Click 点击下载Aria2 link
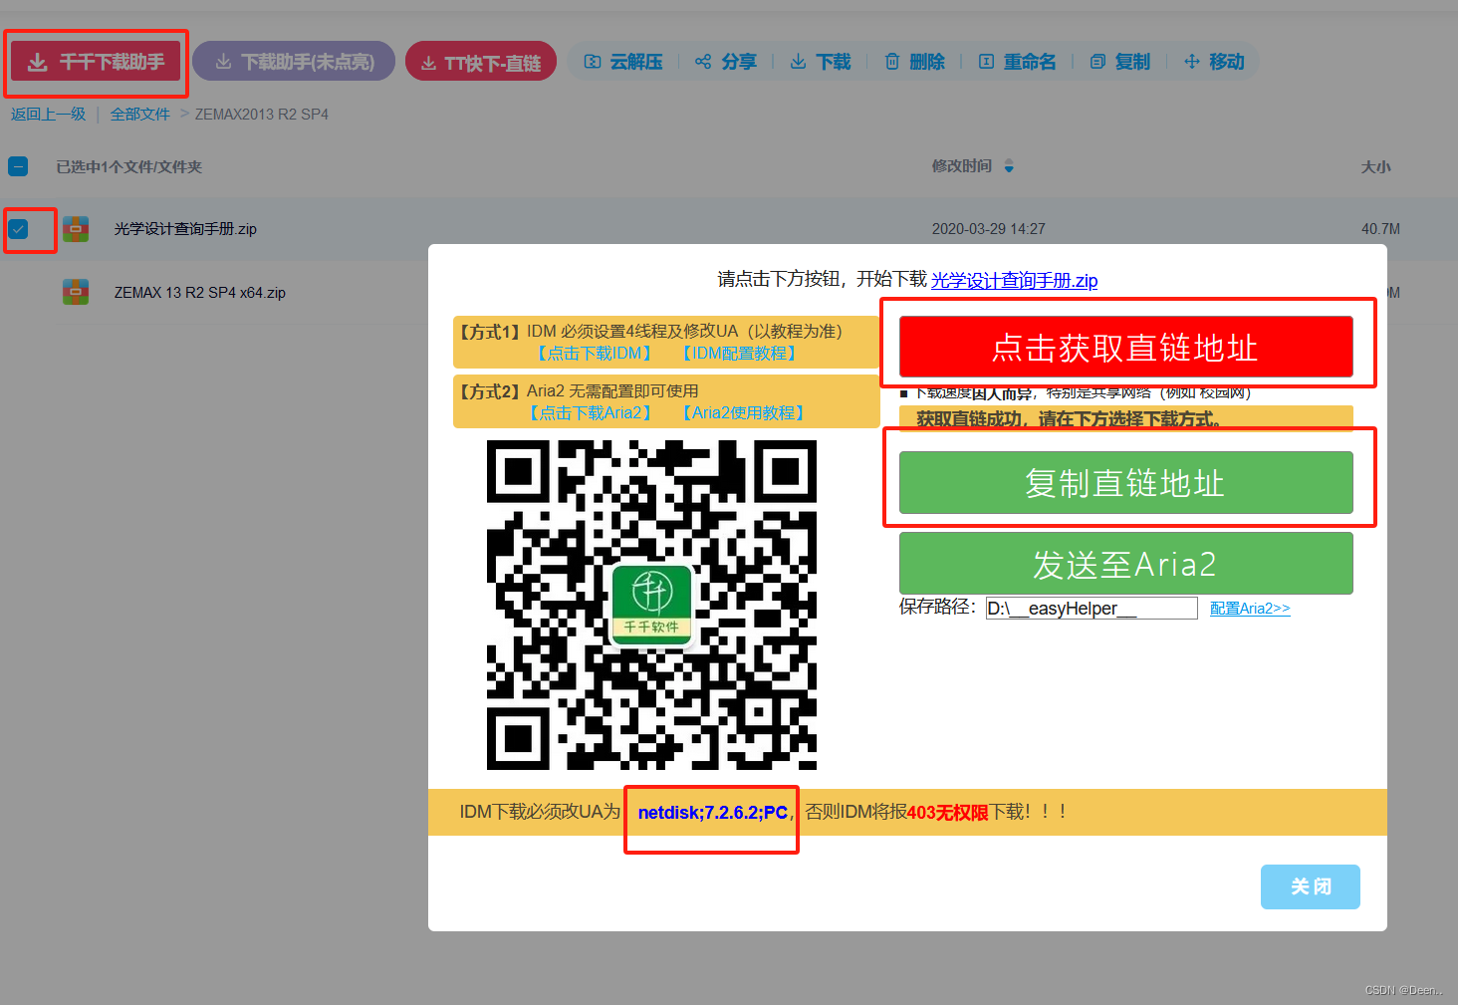Image resolution: width=1458 pixels, height=1005 pixels. coord(590,412)
